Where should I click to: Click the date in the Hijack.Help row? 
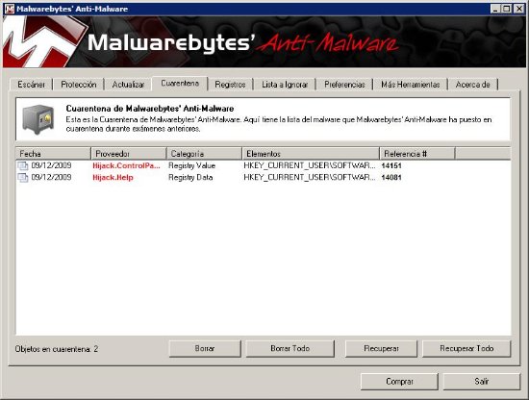pyautogui.click(x=51, y=177)
